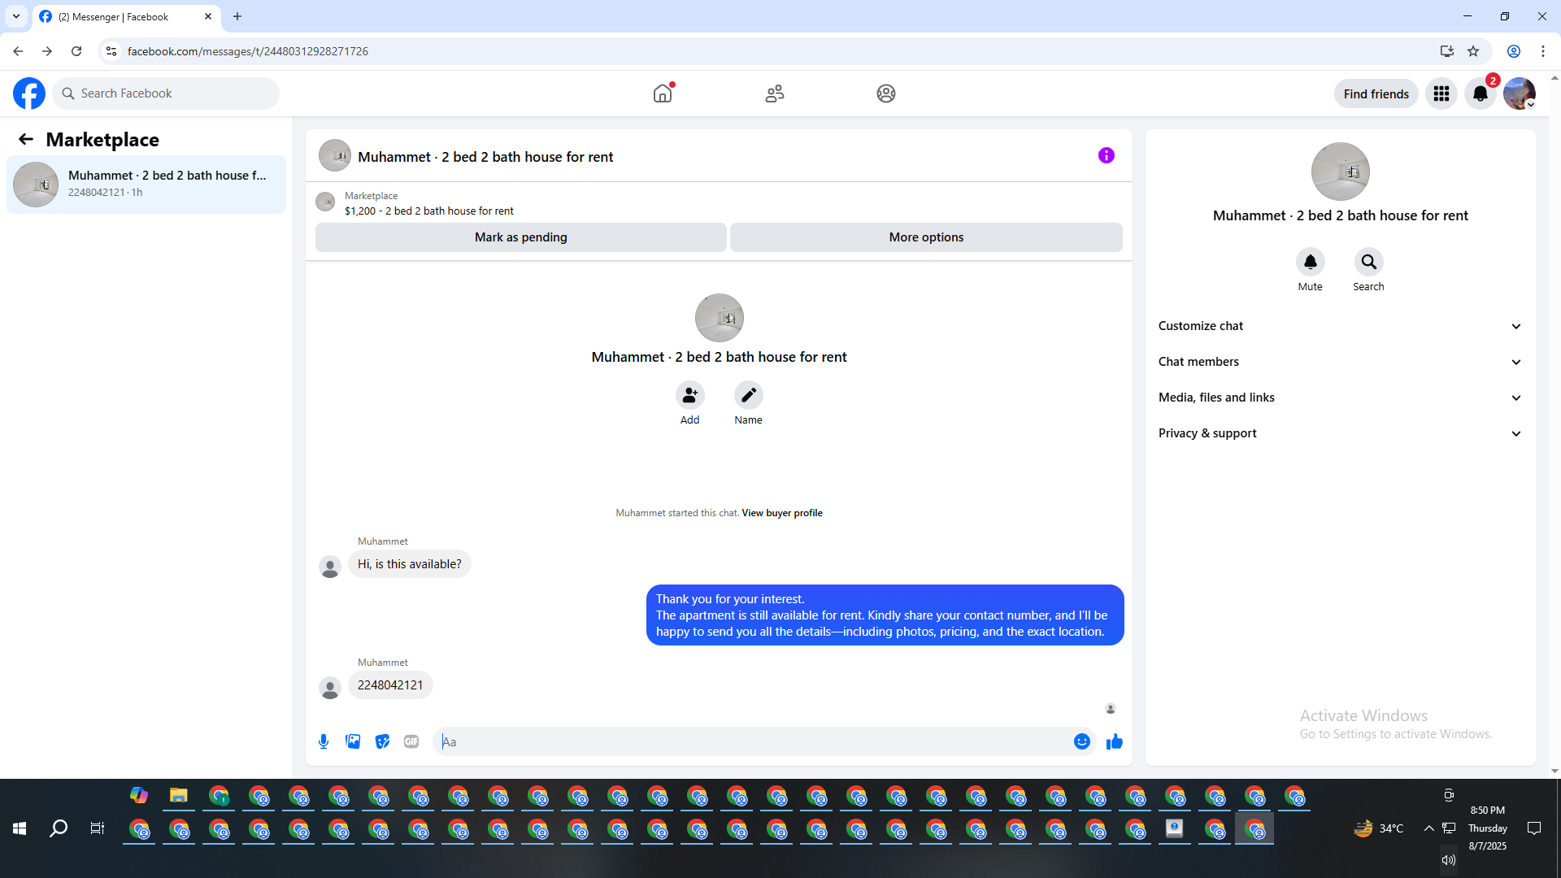Click the listing avatar in the chat center

719,318
